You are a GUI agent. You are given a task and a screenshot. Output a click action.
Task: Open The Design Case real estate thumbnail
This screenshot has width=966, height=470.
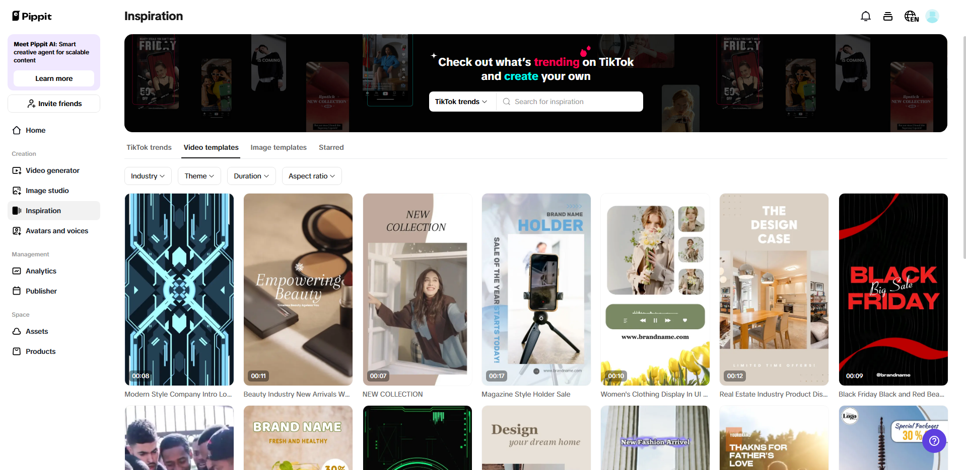[x=774, y=290]
